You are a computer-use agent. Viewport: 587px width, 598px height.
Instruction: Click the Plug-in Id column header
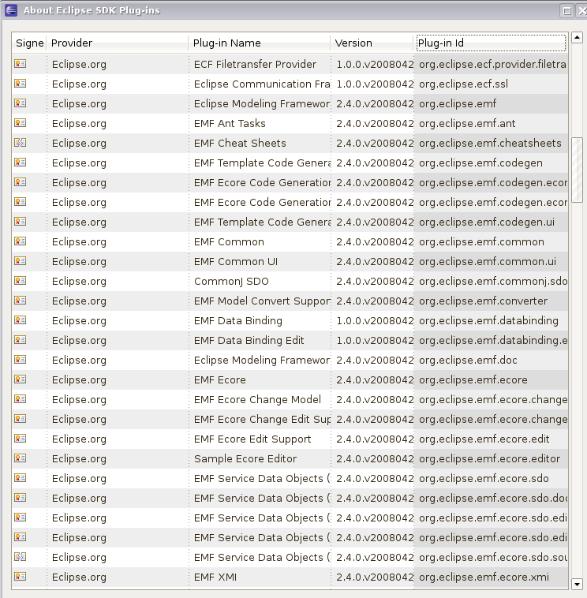[490, 43]
